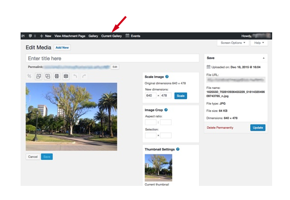Click the park image being edited
This screenshot has width=290, height=200.
pyautogui.click(x=71, y=117)
